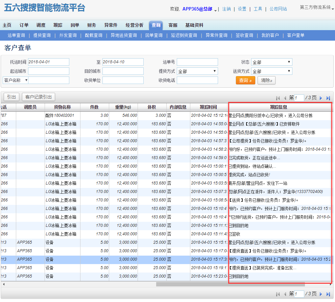The image size is (335, 302).
Task: Expand the 客户名称 field selector
Action: (16, 80)
